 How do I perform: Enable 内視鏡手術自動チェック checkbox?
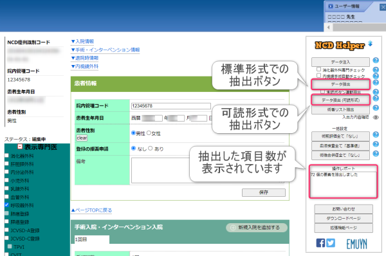click(x=319, y=75)
